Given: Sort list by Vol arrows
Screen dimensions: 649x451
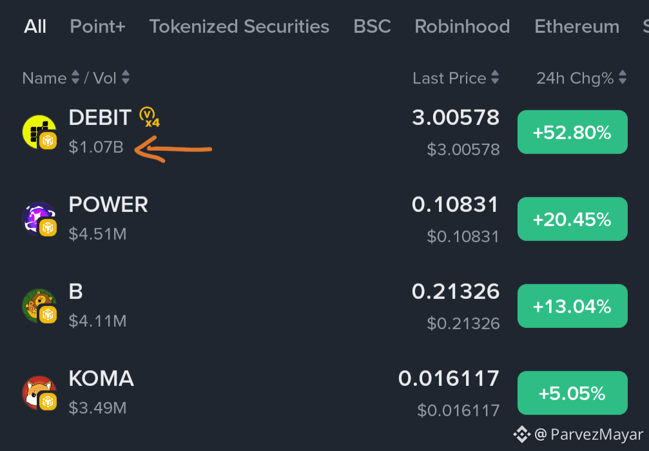Looking at the screenshot, I should pyautogui.click(x=126, y=77).
